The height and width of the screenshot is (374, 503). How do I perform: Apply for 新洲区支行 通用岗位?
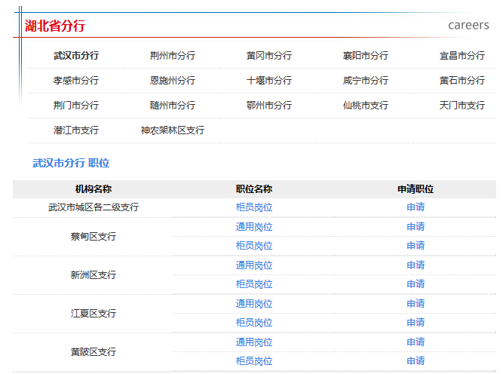(416, 265)
